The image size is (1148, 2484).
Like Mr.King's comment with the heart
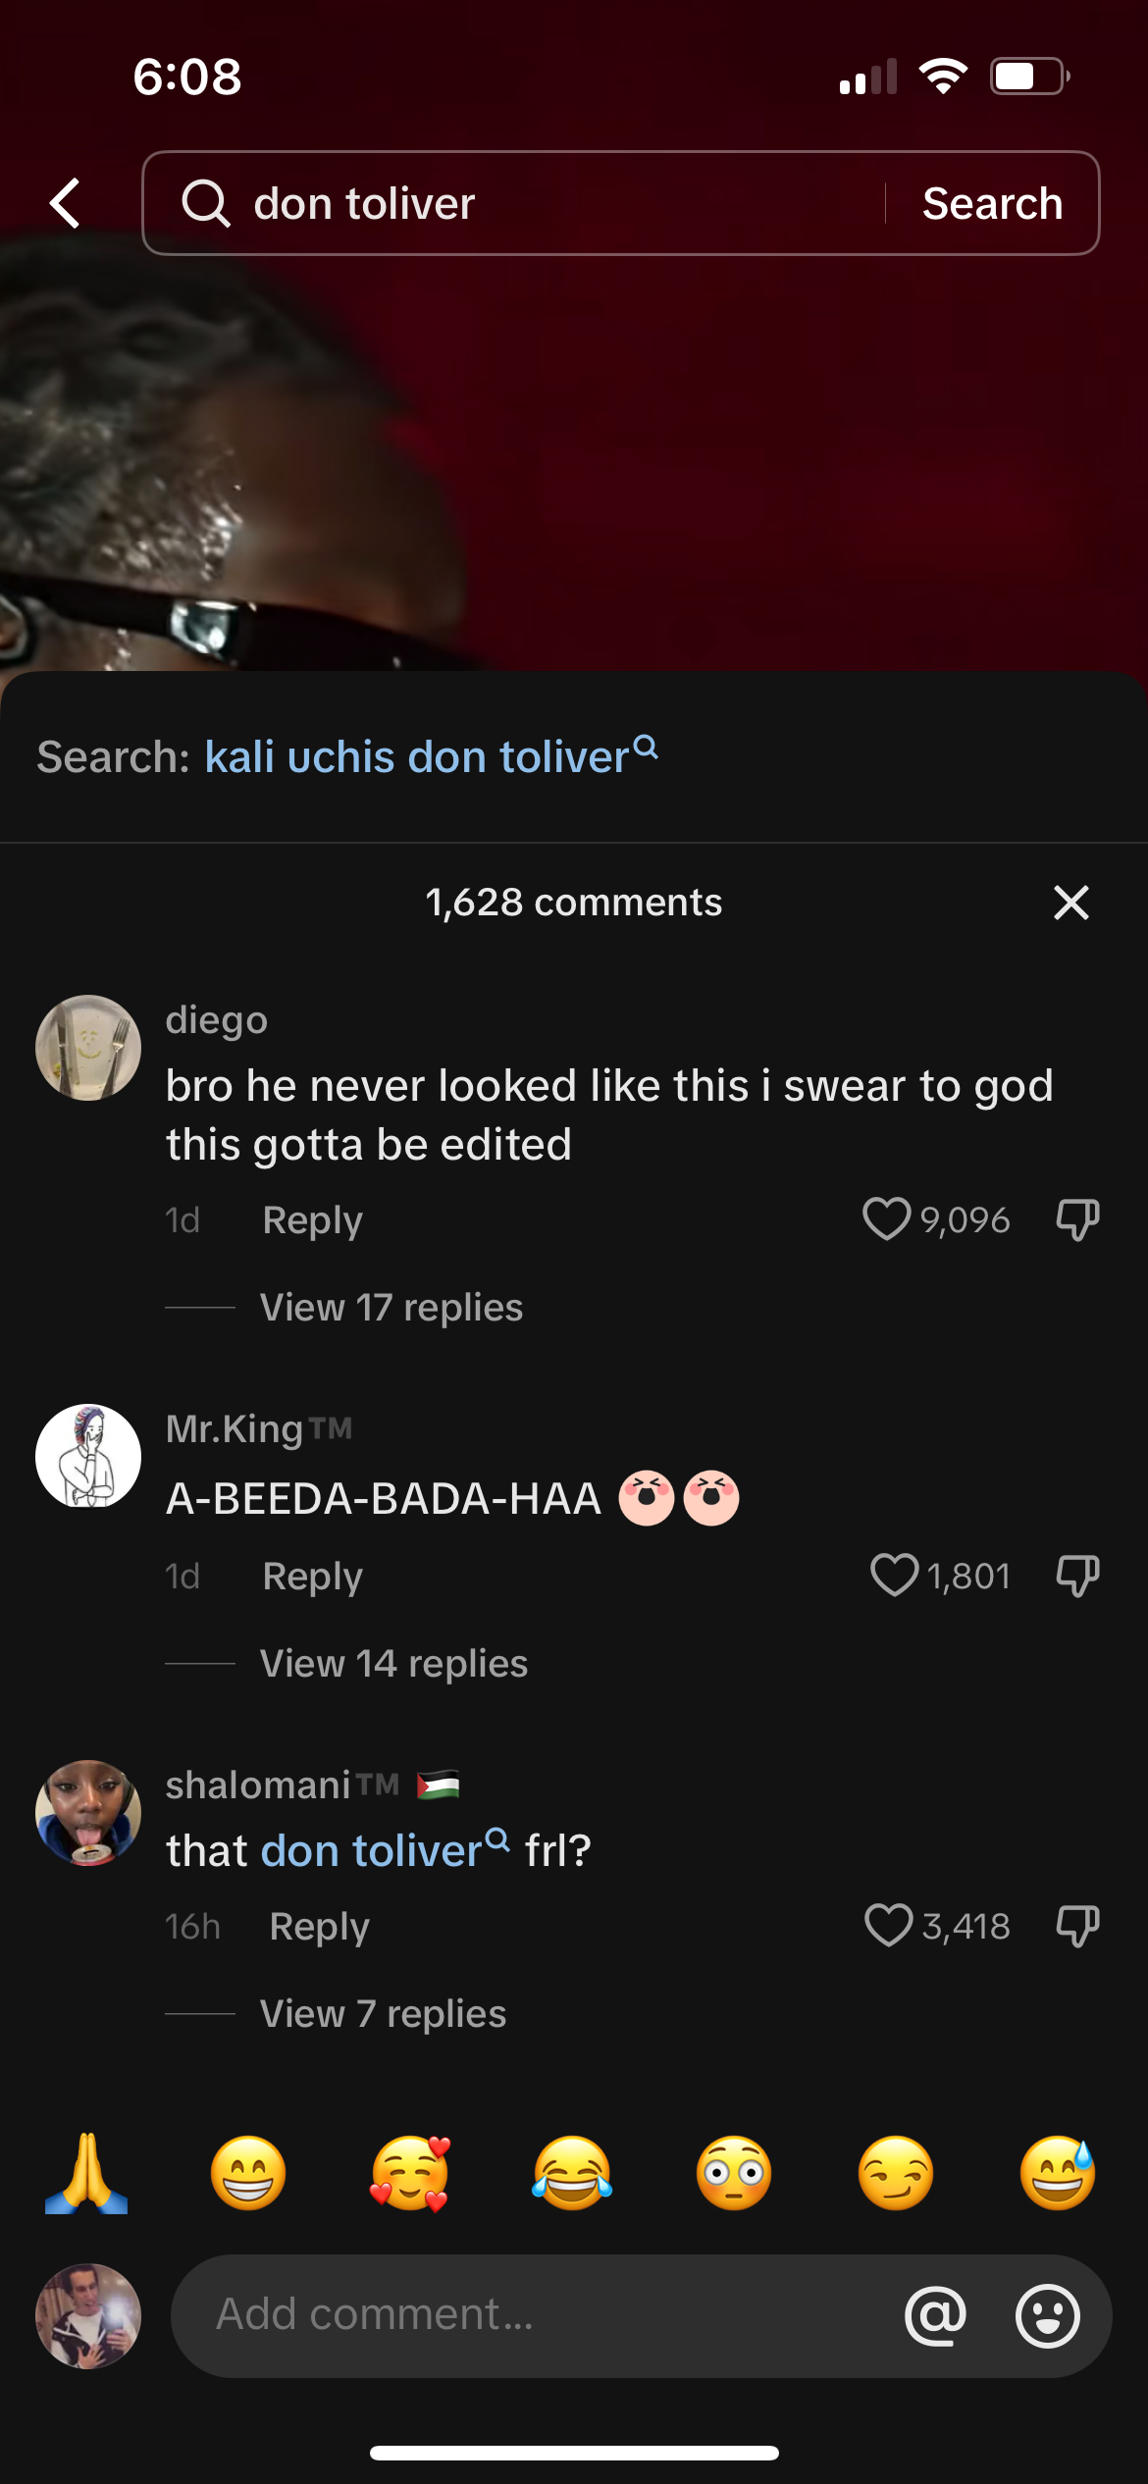[894, 1576]
